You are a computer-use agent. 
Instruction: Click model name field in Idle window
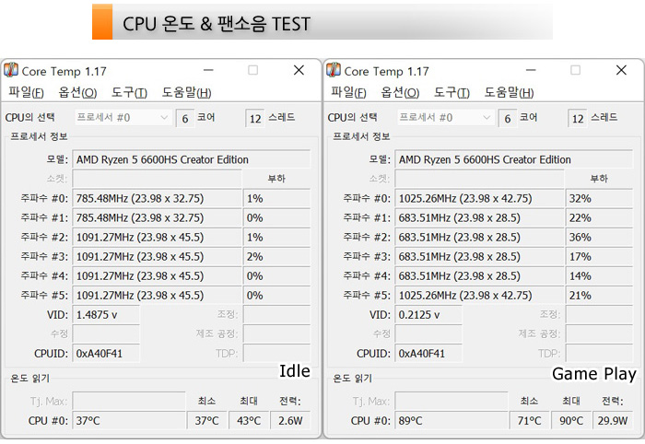coord(192,159)
